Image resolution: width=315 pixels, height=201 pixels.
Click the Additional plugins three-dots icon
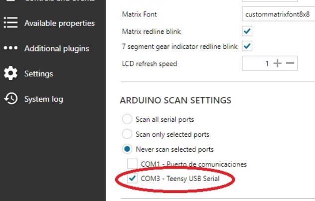11,49
